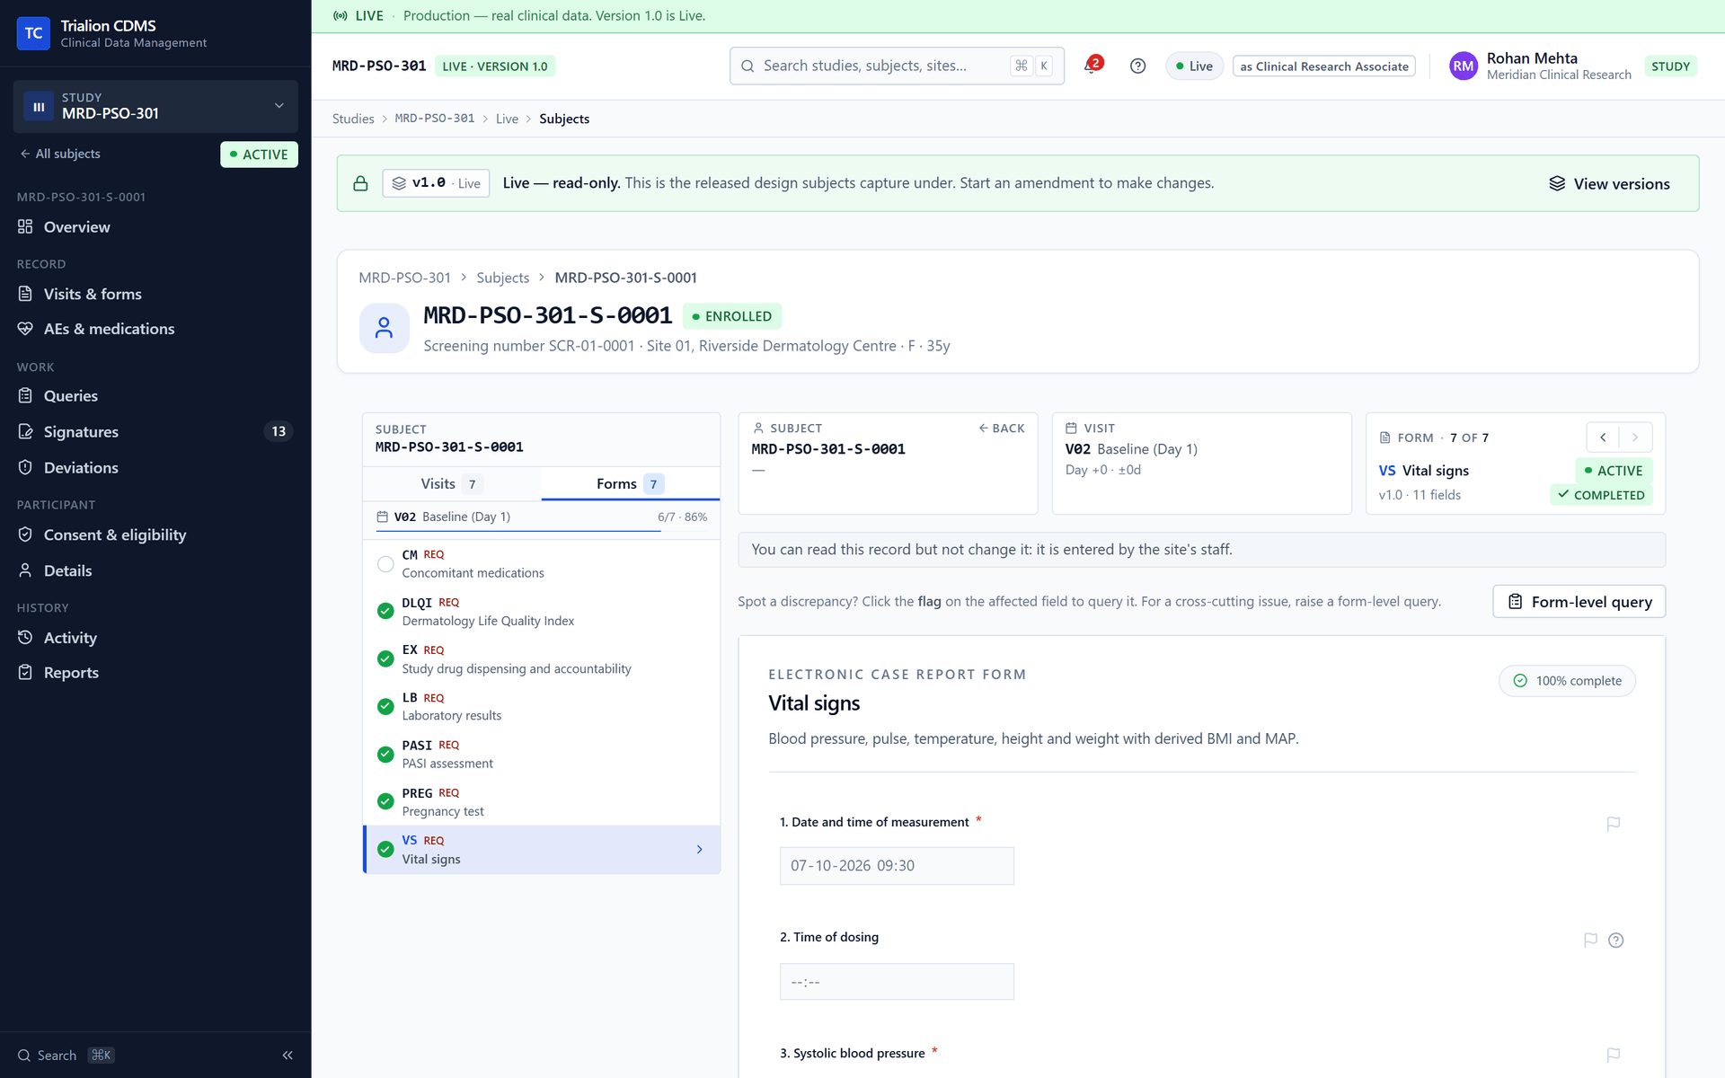Open the Clinical Research Associate role selector

[x=1323, y=66]
